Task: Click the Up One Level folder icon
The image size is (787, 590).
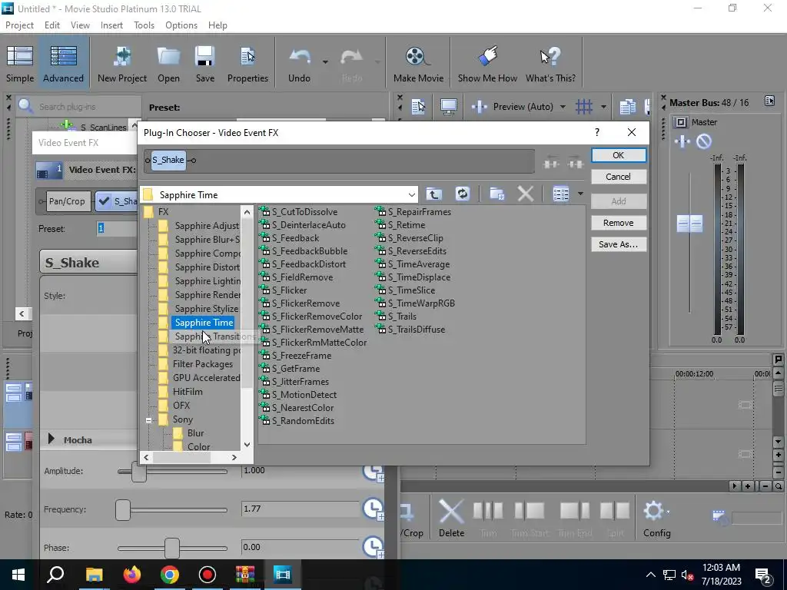Action: click(x=433, y=194)
